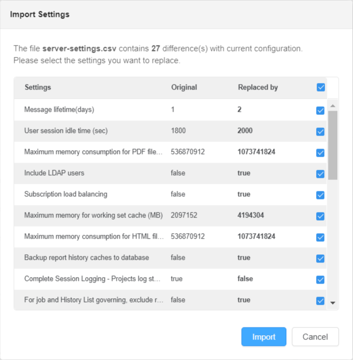Uncheck the Message lifetime(days) checkbox
This screenshot has height=360, width=353.
pos(320,111)
